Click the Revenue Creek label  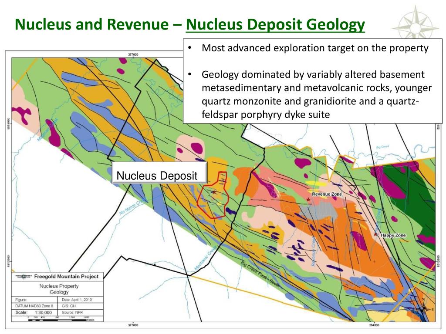click(x=314, y=252)
